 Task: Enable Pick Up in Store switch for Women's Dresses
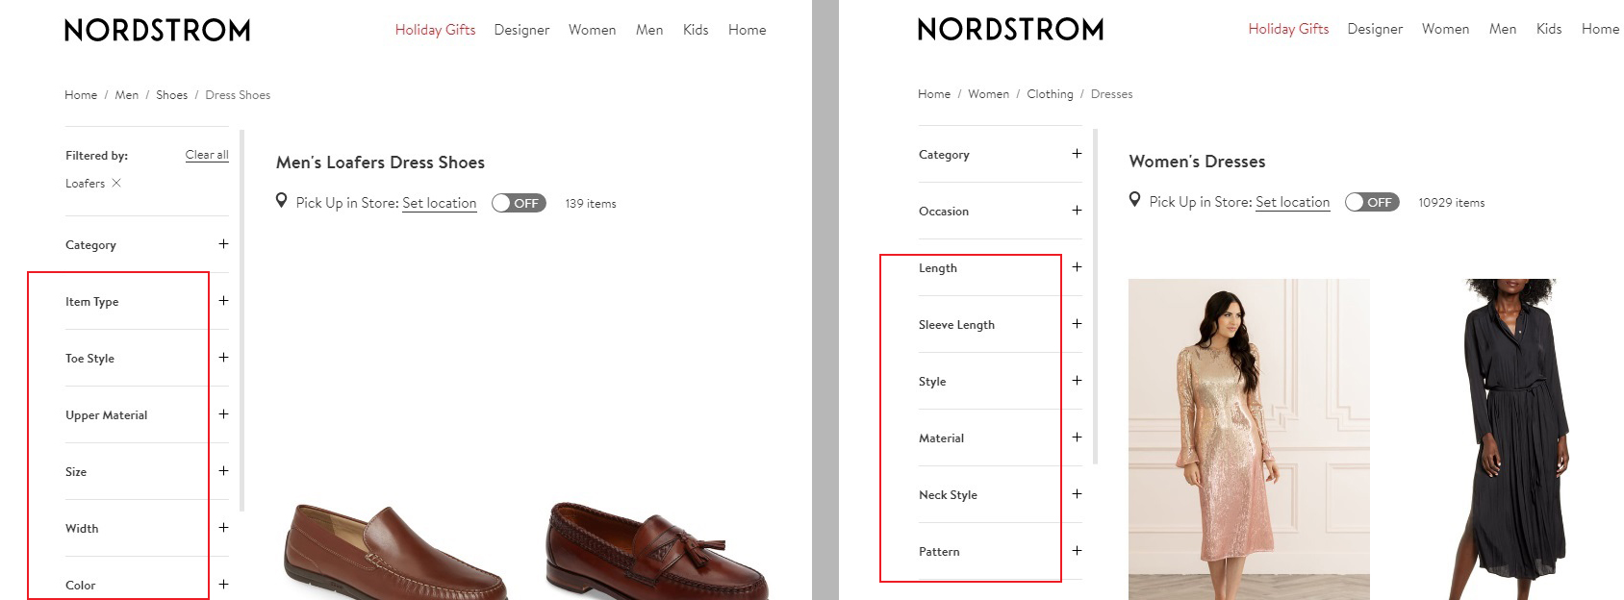pyautogui.click(x=1372, y=202)
